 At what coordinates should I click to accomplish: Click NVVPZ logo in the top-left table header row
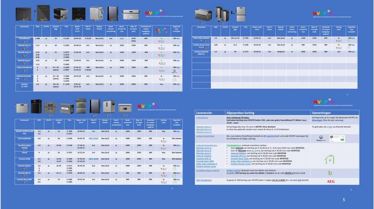tap(161, 31)
